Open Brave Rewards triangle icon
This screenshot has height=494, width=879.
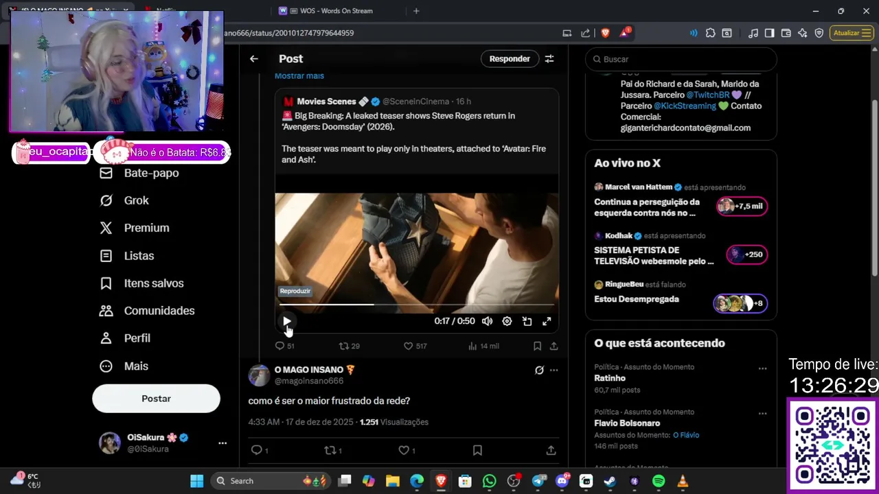[x=625, y=33]
